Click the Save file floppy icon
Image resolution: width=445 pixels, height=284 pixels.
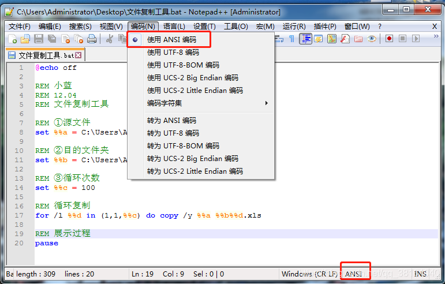click(x=39, y=39)
